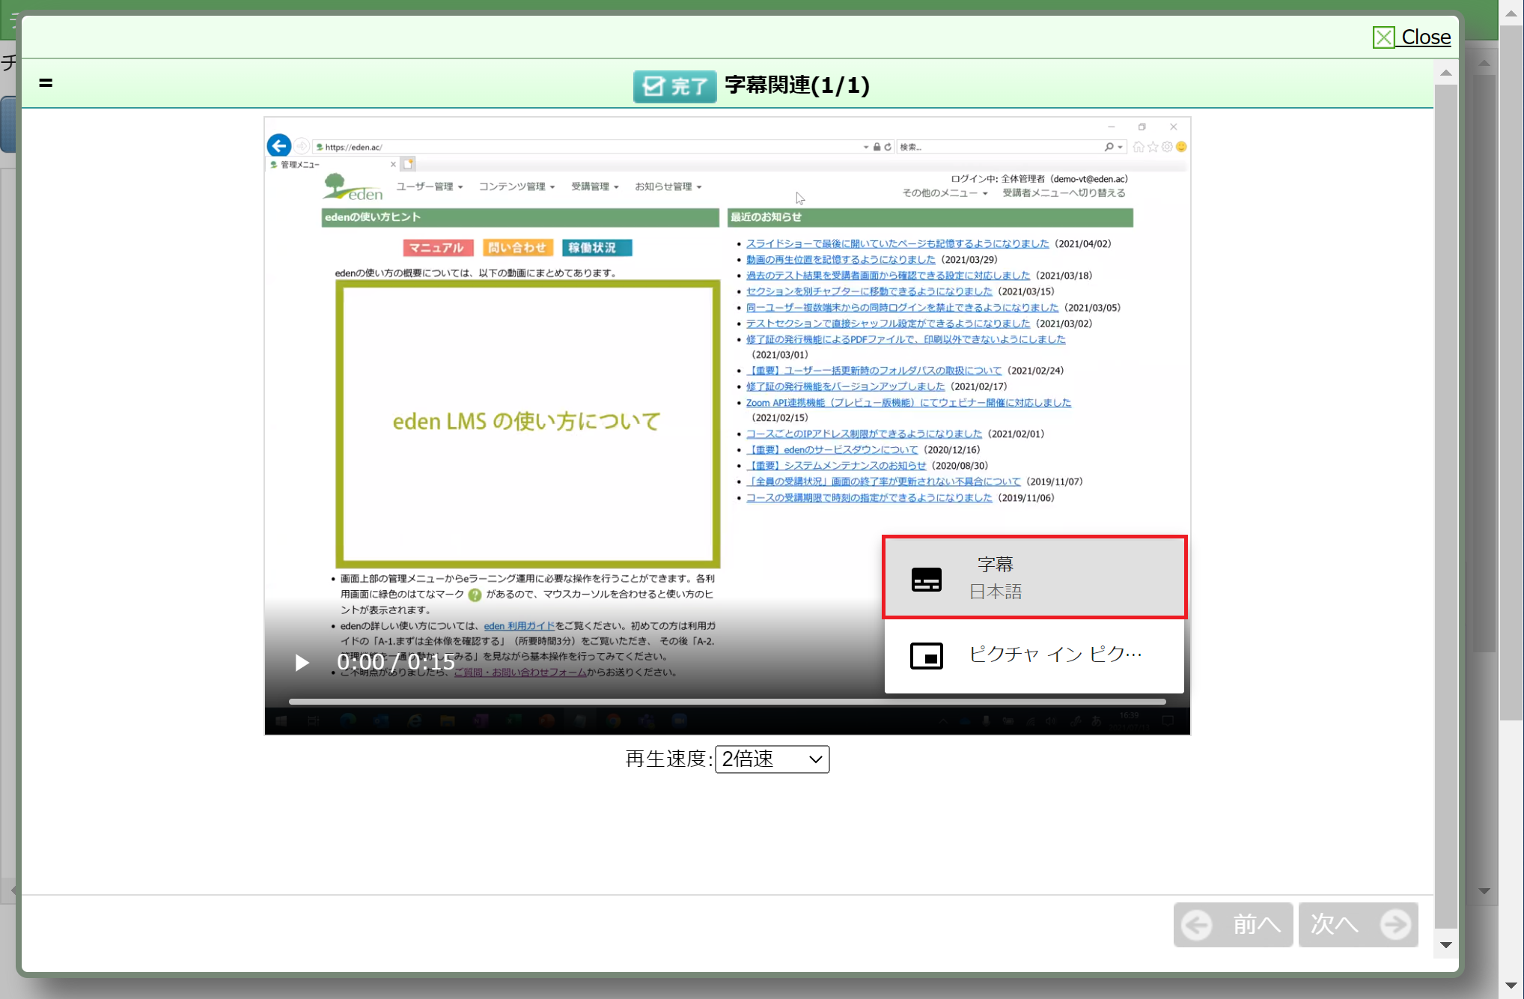This screenshot has height=999, width=1524.
Task: Go to the next page with 次へ
Action: (1336, 925)
